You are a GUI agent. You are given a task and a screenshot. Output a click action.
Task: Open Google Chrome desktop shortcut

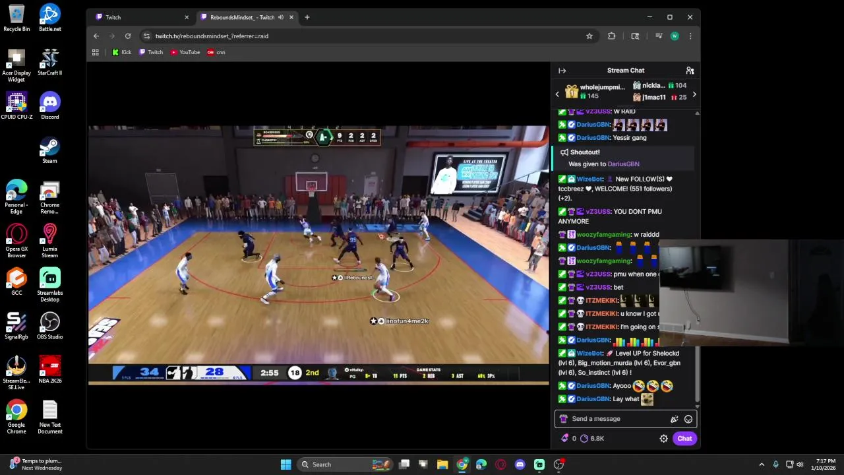coord(16,417)
